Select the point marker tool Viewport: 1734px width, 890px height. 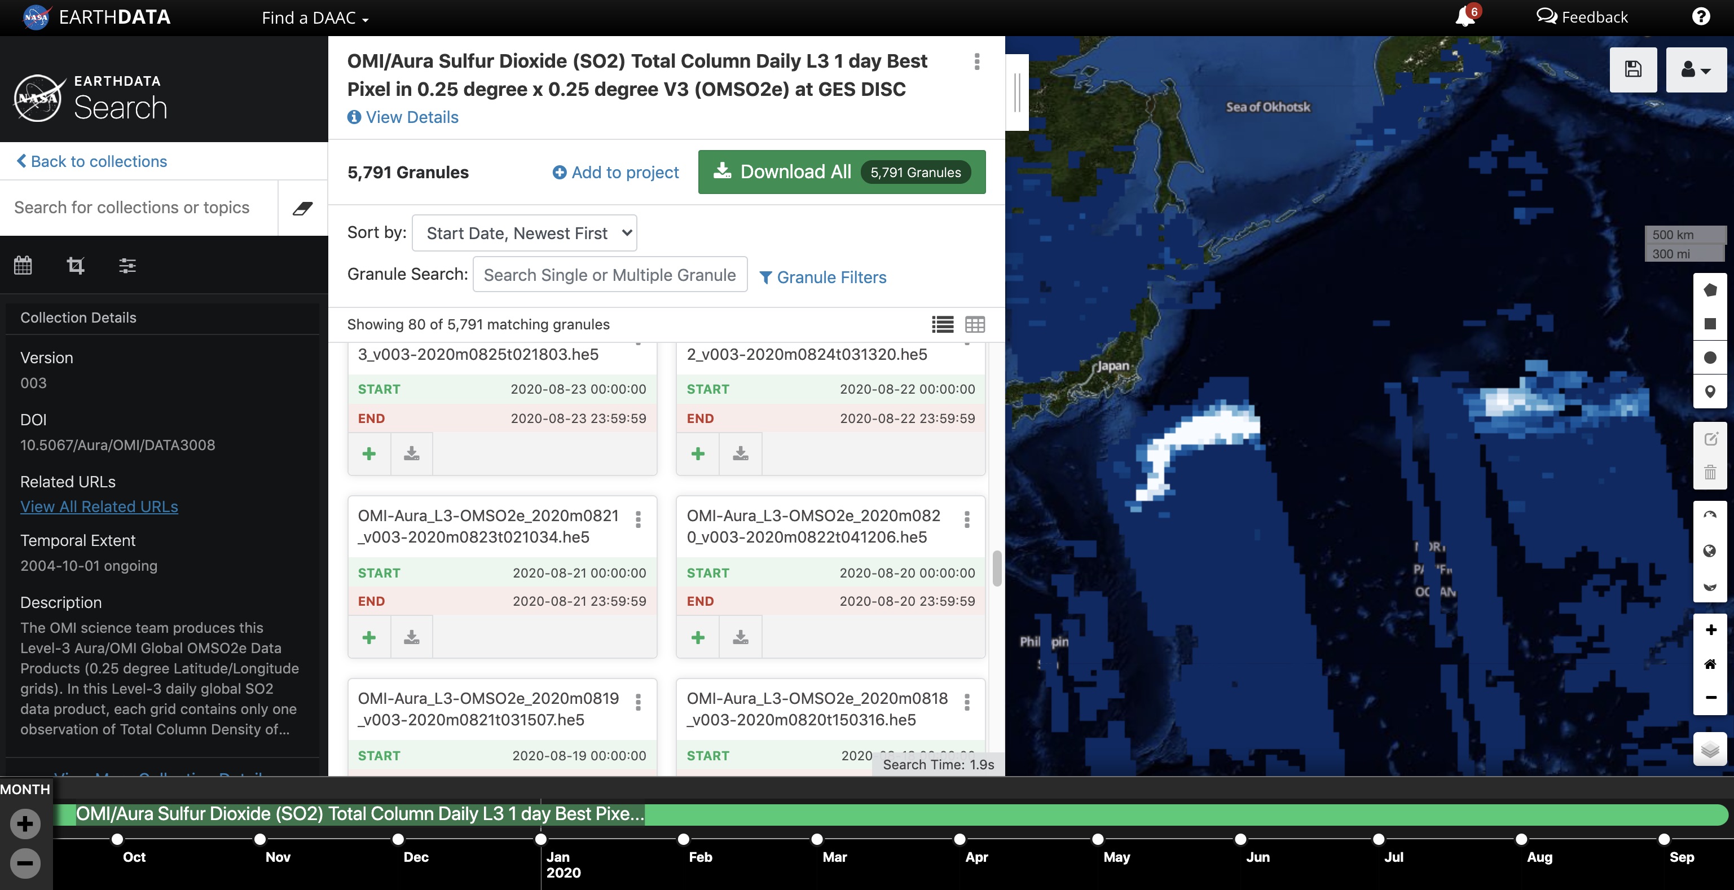coord(1710,391)
